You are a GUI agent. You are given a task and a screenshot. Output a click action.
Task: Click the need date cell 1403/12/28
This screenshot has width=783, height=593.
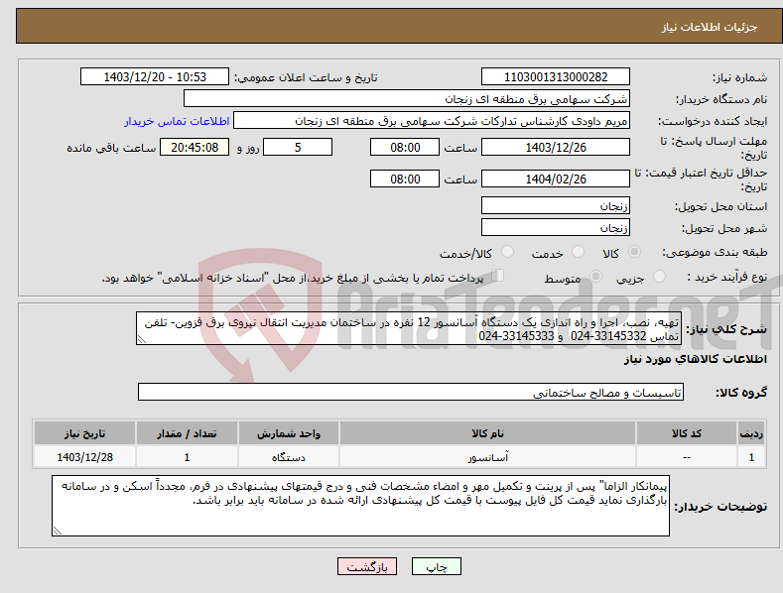tap(85, 457)
